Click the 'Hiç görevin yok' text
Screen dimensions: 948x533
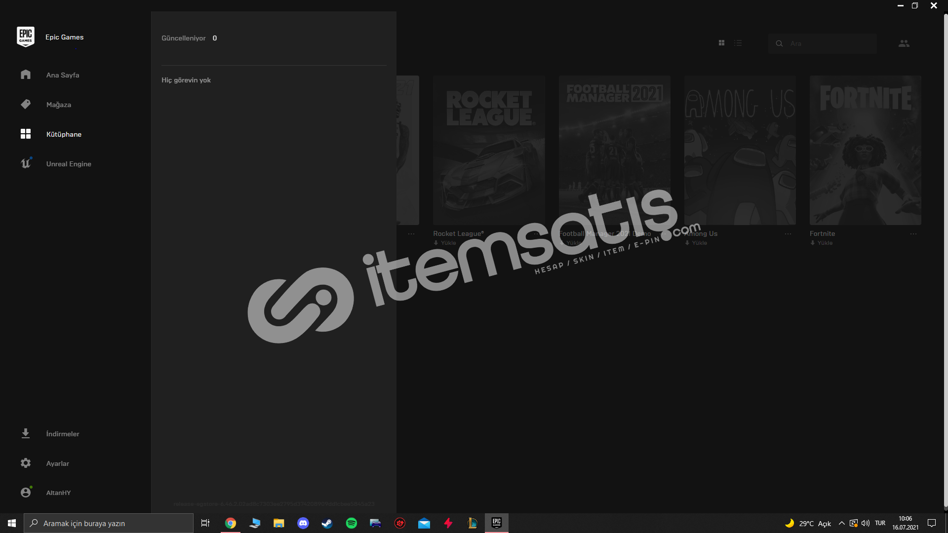point(186,80)
